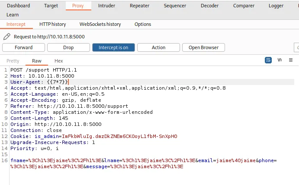The width and height of the screenshot is (299, 185).
Task: Click the is_admin cookie value
Action: tap(119, 136)
